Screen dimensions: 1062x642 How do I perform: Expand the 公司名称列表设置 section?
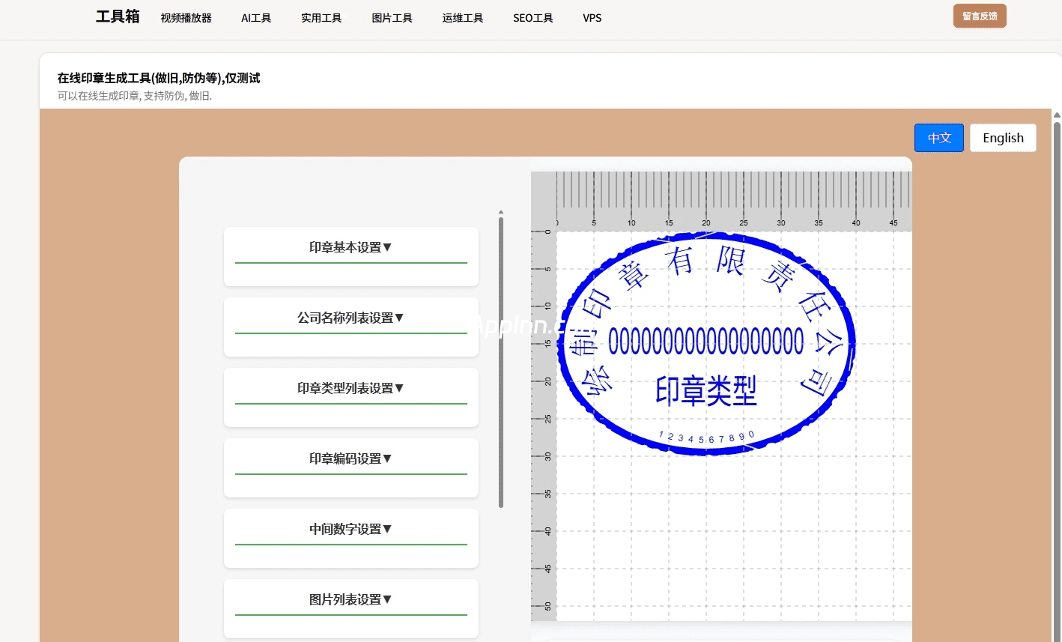[351, 318]
